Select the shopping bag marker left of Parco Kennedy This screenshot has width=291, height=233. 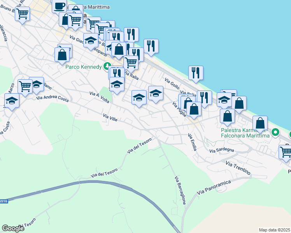point(62,55)
